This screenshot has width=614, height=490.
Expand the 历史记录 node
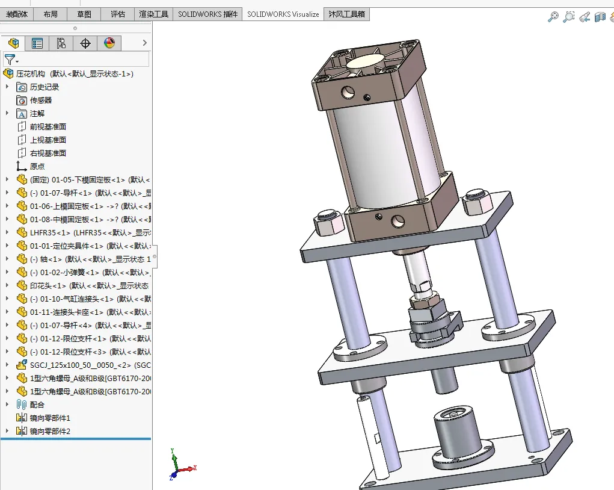7,87
